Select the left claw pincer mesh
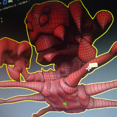Screen dimensions: 117x117 pyautogui.click(x=15, y=52)
